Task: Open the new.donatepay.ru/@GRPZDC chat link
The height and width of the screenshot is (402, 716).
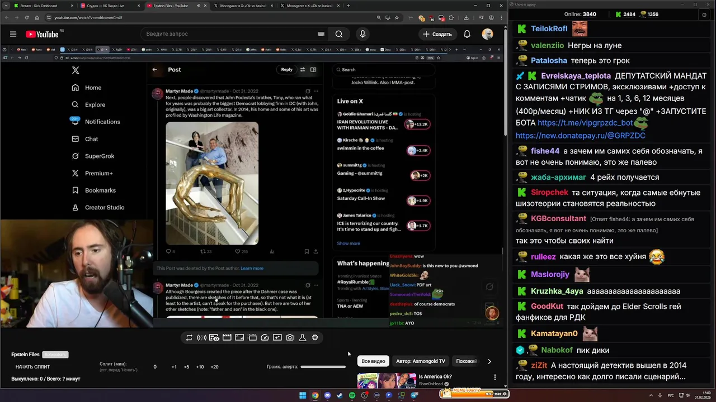Action: click(x=581, y=136)
